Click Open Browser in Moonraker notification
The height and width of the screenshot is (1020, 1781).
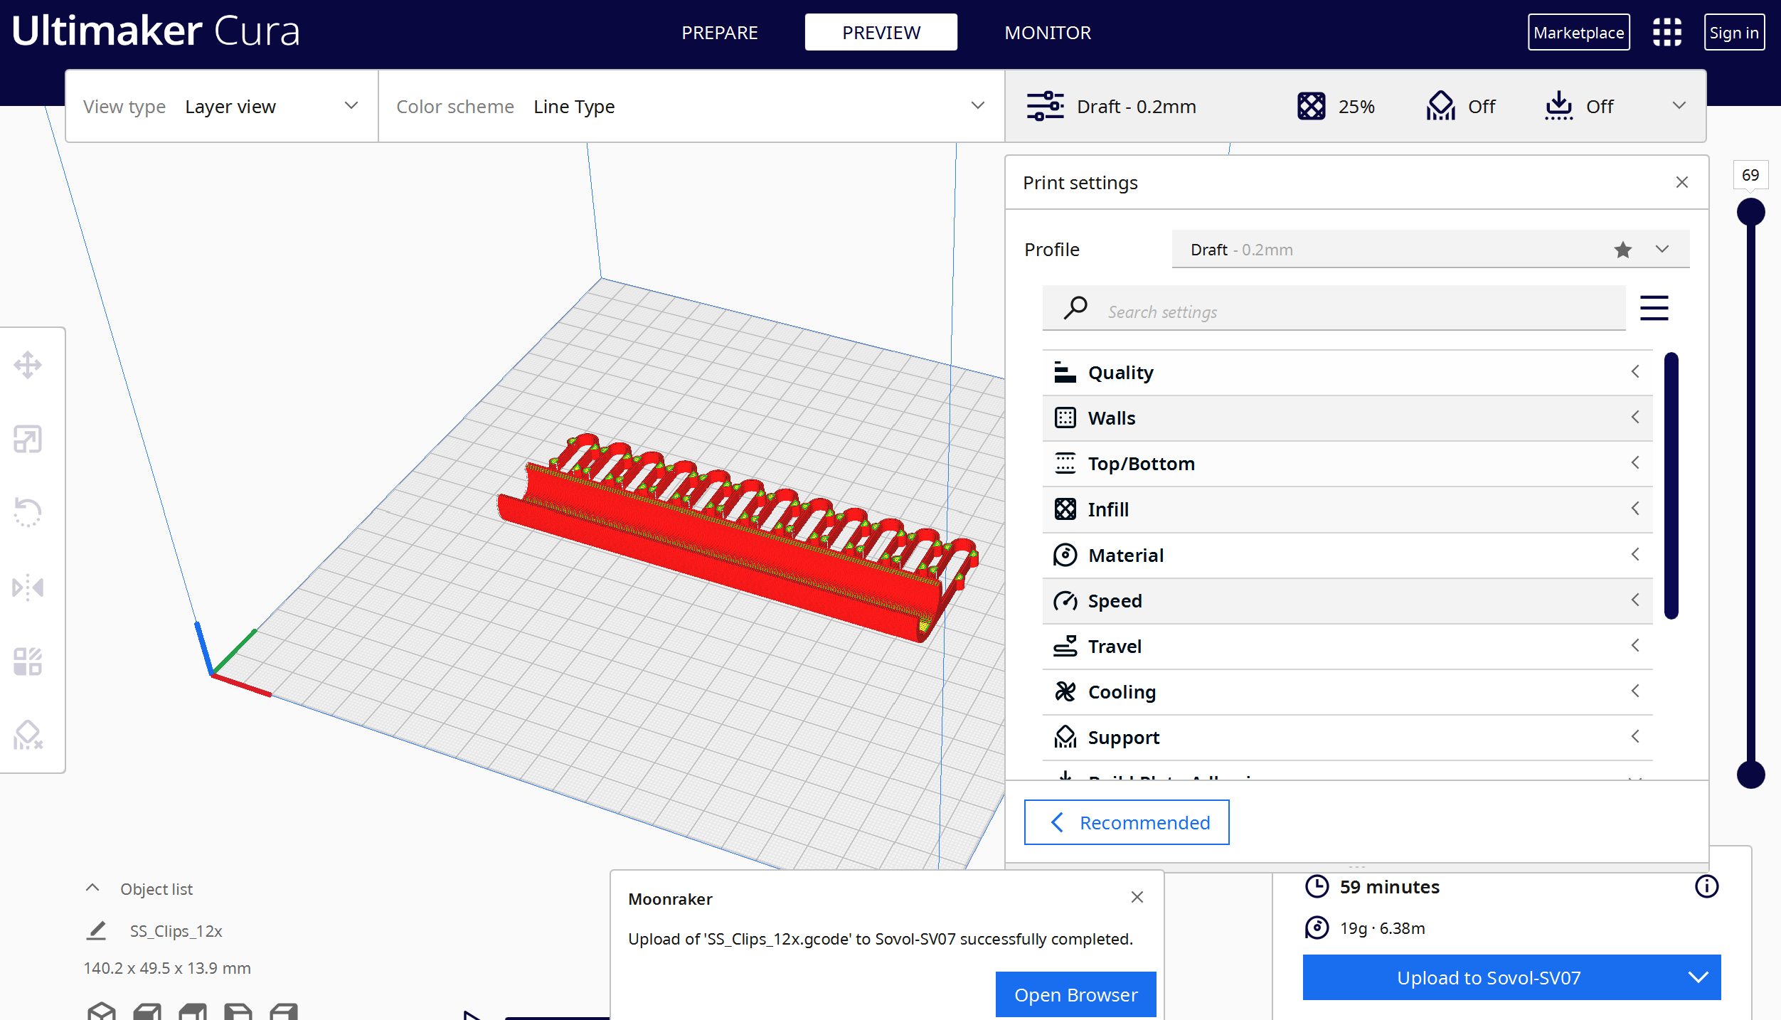(x=1075, y=994)
